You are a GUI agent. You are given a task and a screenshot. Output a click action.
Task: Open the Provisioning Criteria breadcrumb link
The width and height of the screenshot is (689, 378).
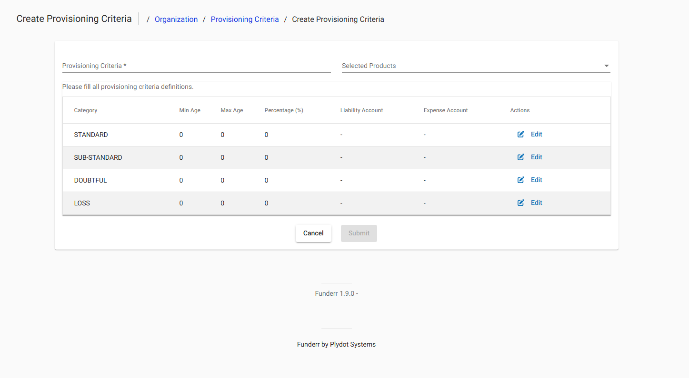(x=245, y=19)
